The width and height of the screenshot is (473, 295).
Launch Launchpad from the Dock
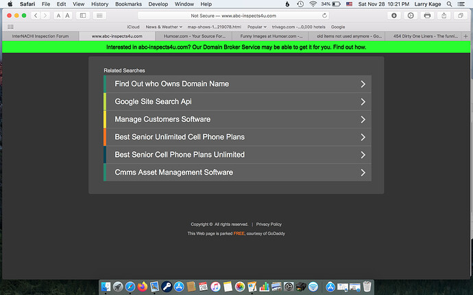tap(118, 287)
